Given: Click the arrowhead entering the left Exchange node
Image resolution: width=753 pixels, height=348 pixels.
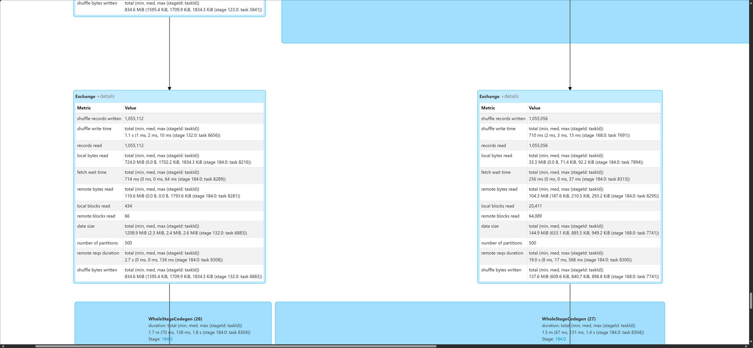Looking at the screenshot, I should coord(169,88).
